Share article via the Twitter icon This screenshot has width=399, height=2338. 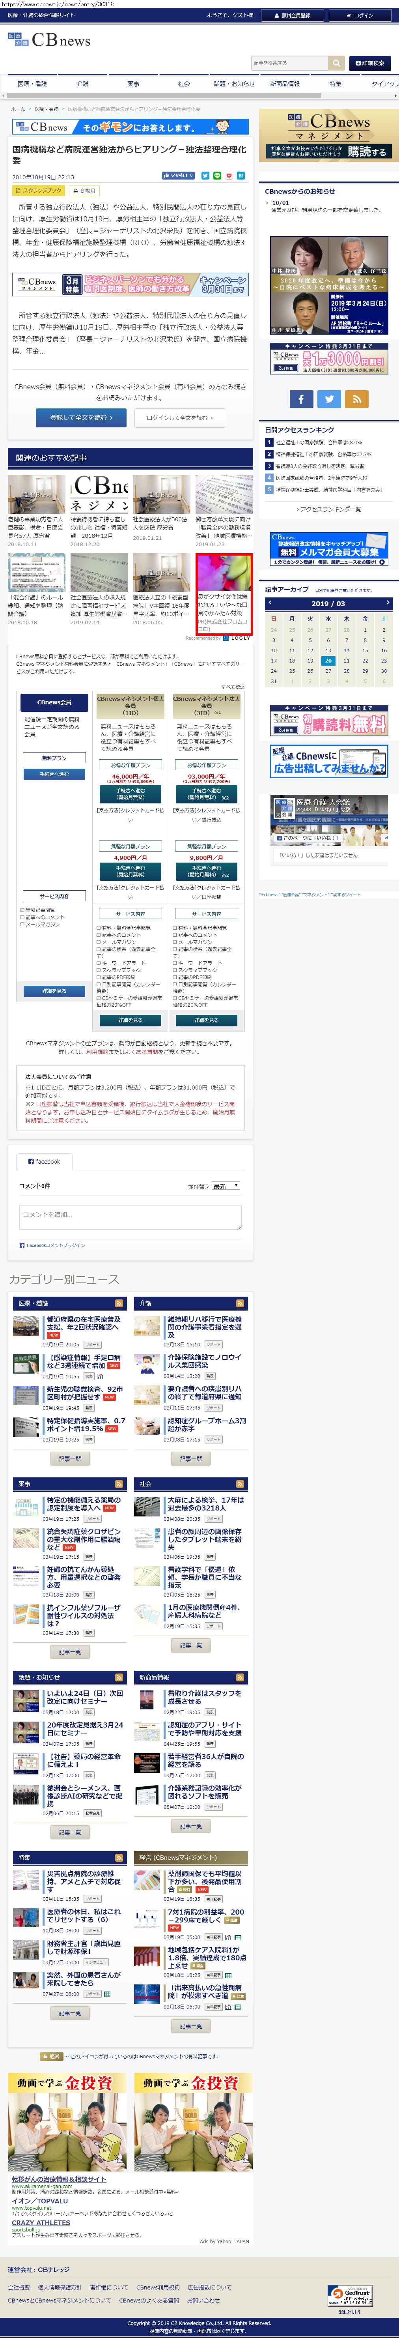pos(205,175)
